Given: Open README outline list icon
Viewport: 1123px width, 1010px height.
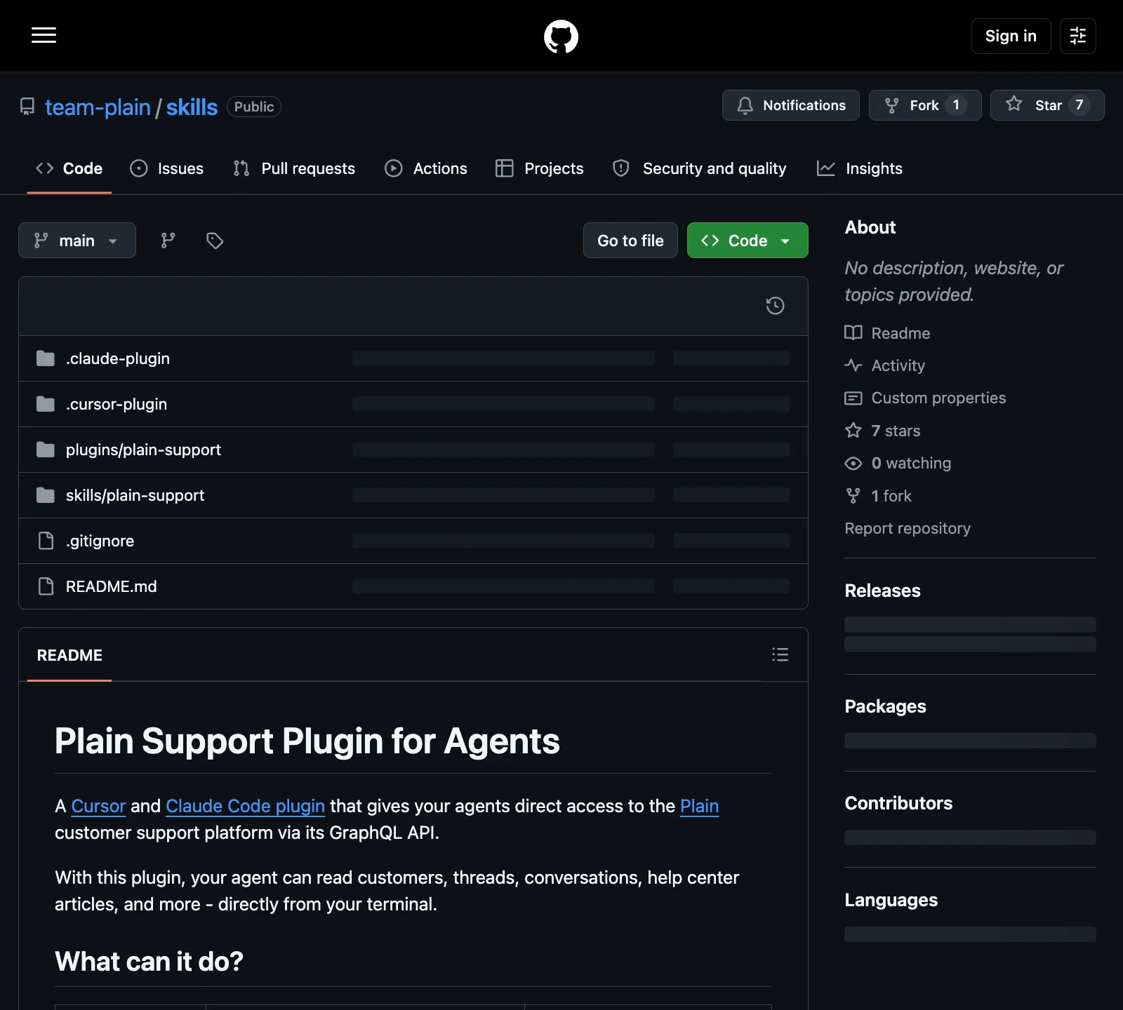Looking at the screenshot, I should click(x=780, y=654).
